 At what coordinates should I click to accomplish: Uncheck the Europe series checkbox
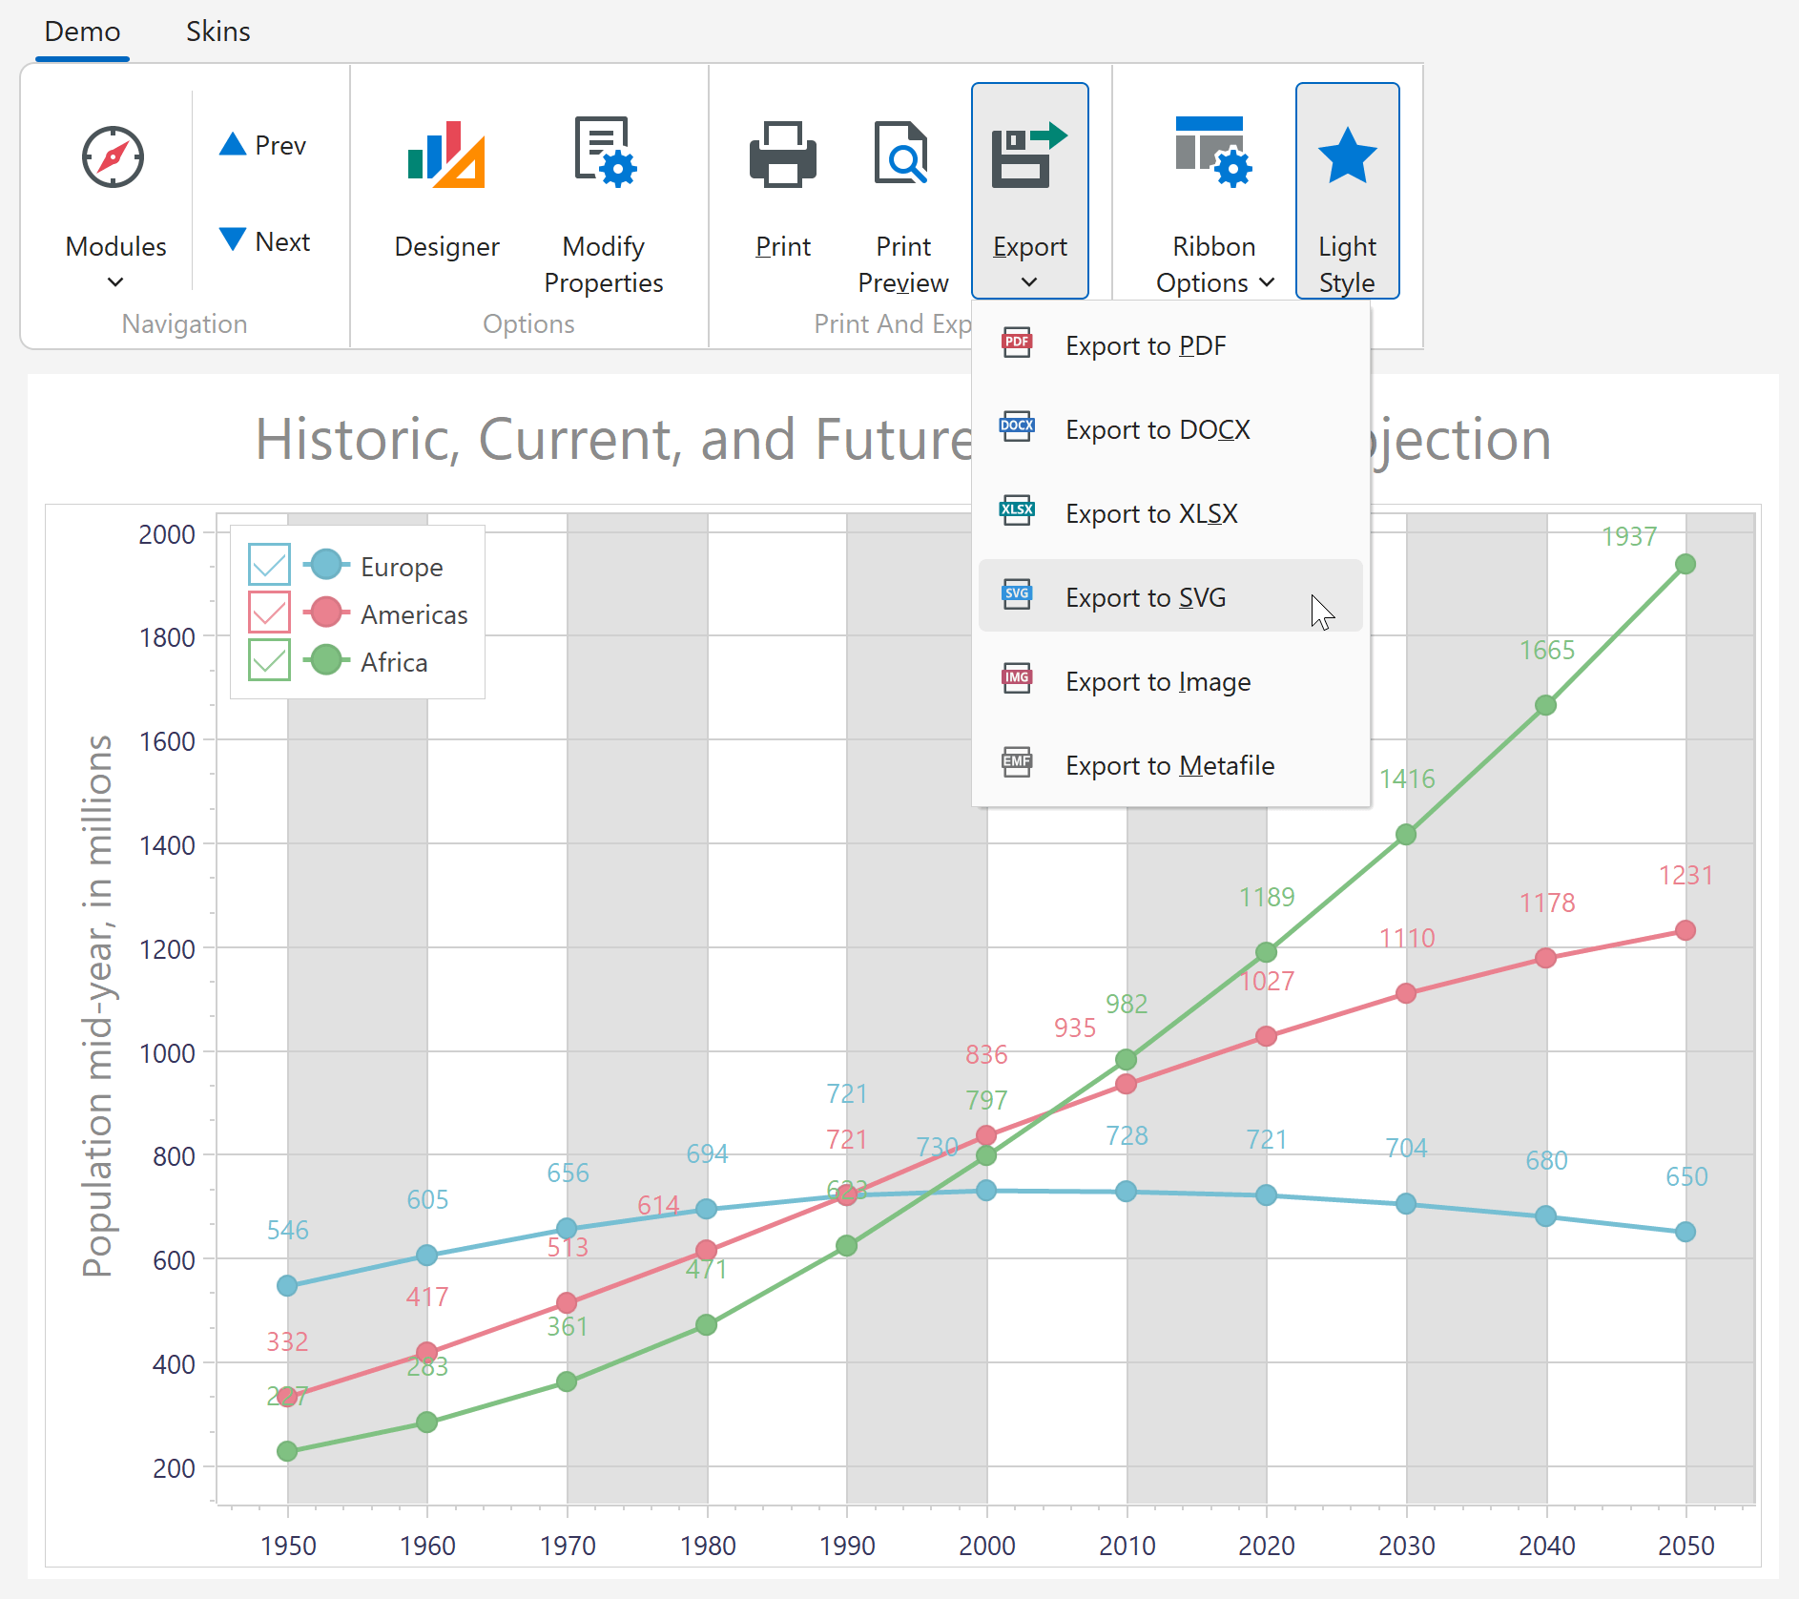coord(268,565)
